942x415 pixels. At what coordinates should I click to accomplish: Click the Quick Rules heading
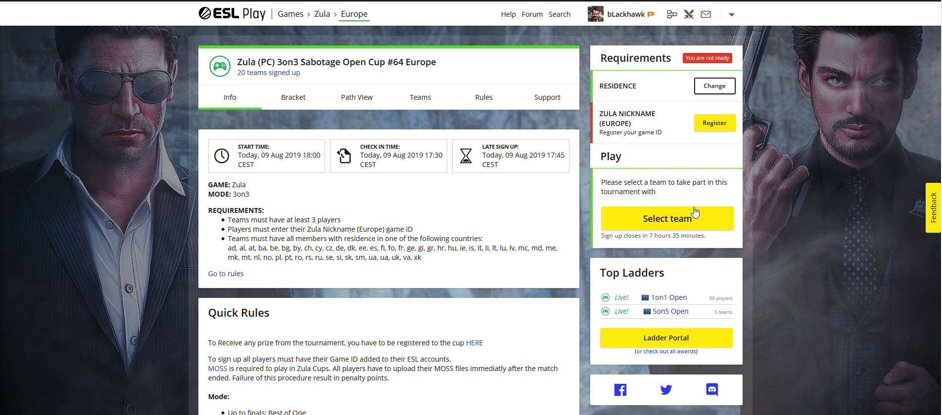point(238,313)
